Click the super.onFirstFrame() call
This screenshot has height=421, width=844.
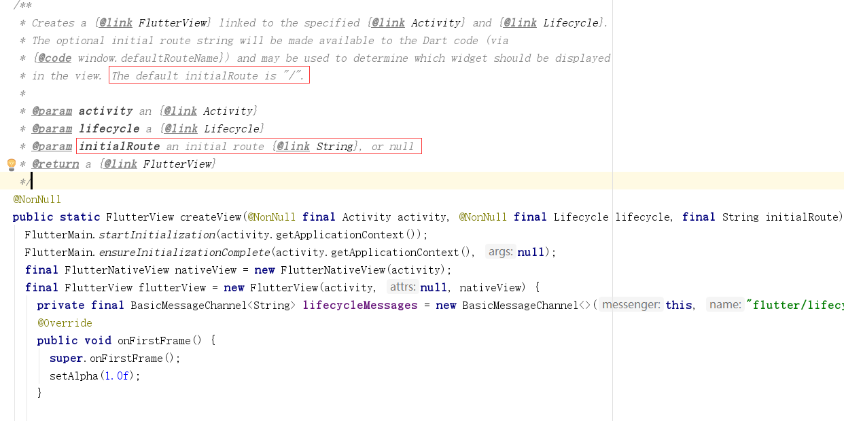tap(115, 359)
